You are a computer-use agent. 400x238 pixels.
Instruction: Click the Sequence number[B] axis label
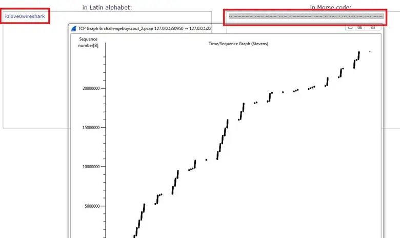click(x=88, y=42)
